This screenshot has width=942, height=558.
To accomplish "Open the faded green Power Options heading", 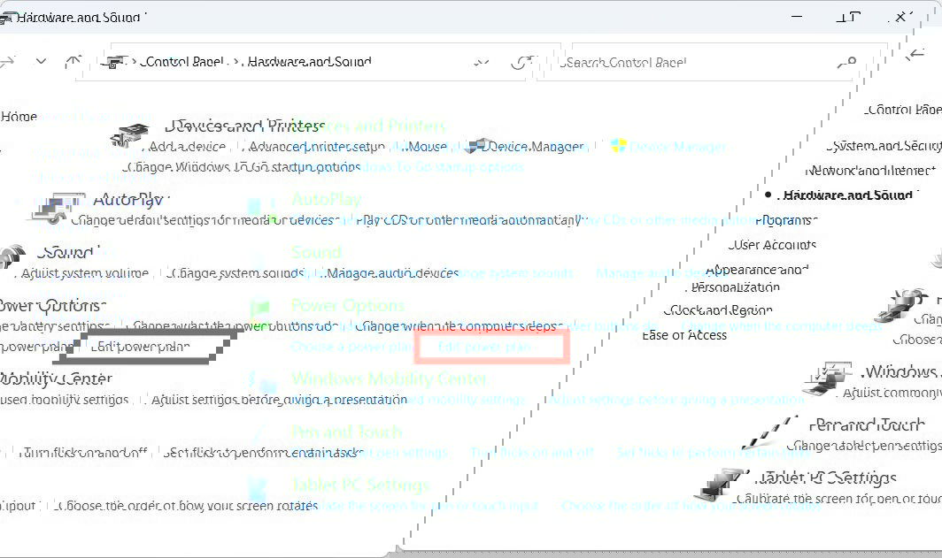I will (x=348, y=305).
